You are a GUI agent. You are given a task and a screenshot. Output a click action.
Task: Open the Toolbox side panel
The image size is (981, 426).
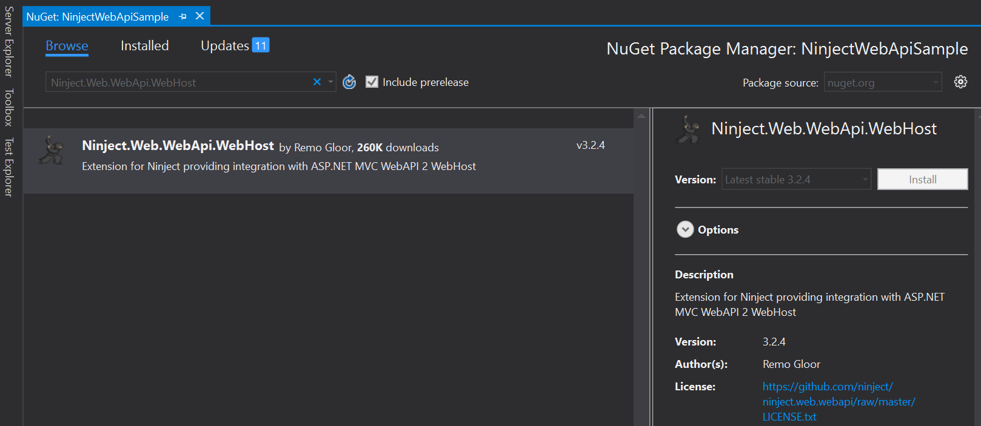tap(8, 107)
